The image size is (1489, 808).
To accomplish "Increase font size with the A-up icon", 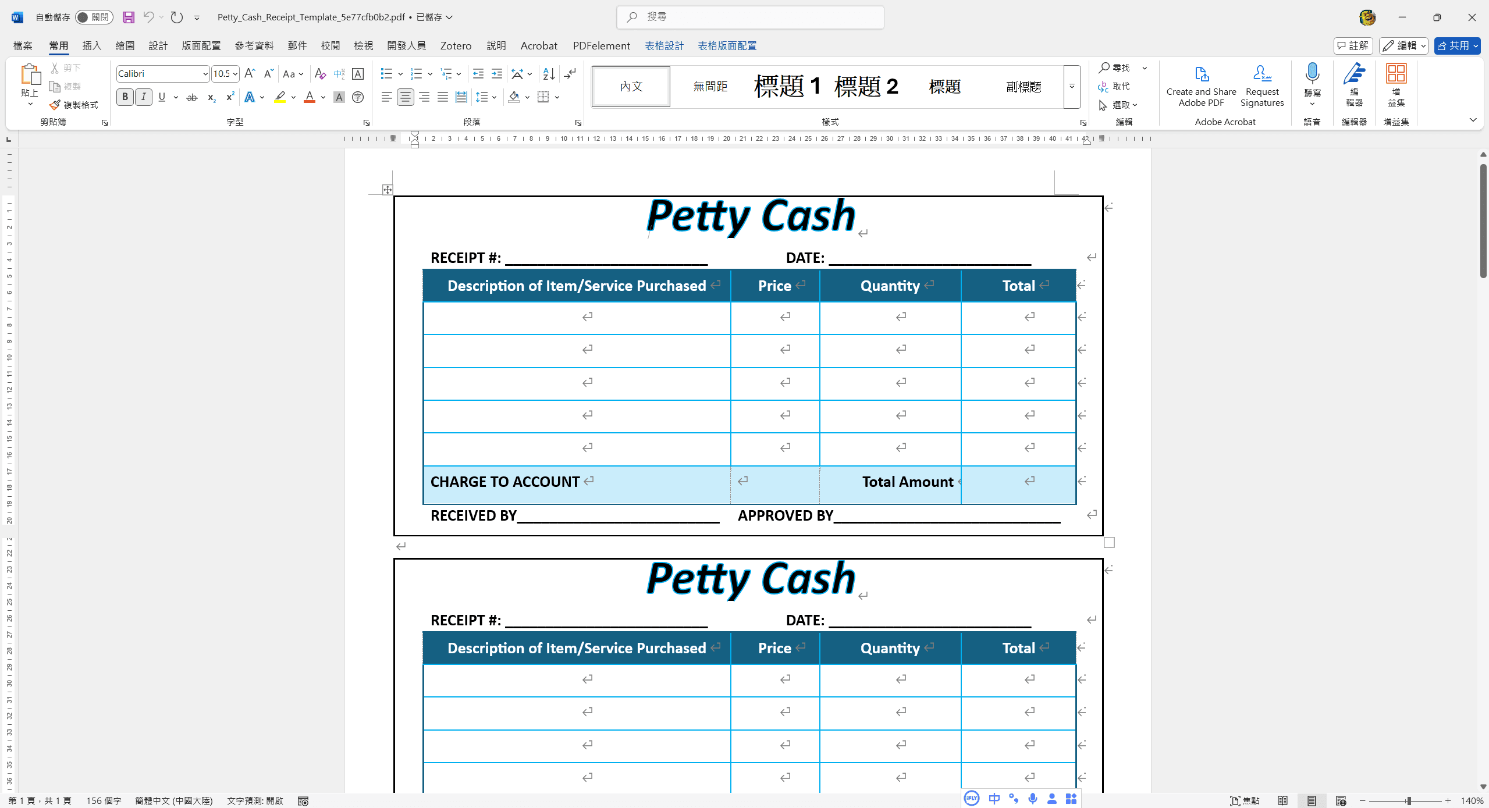I will coord(250,73).
